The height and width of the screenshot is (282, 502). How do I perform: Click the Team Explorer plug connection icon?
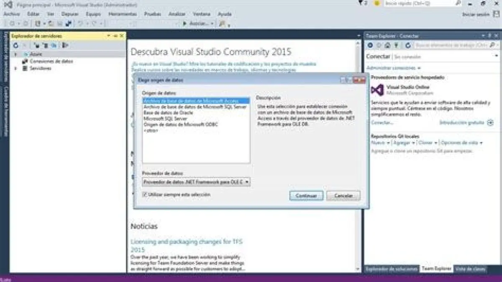396,45
